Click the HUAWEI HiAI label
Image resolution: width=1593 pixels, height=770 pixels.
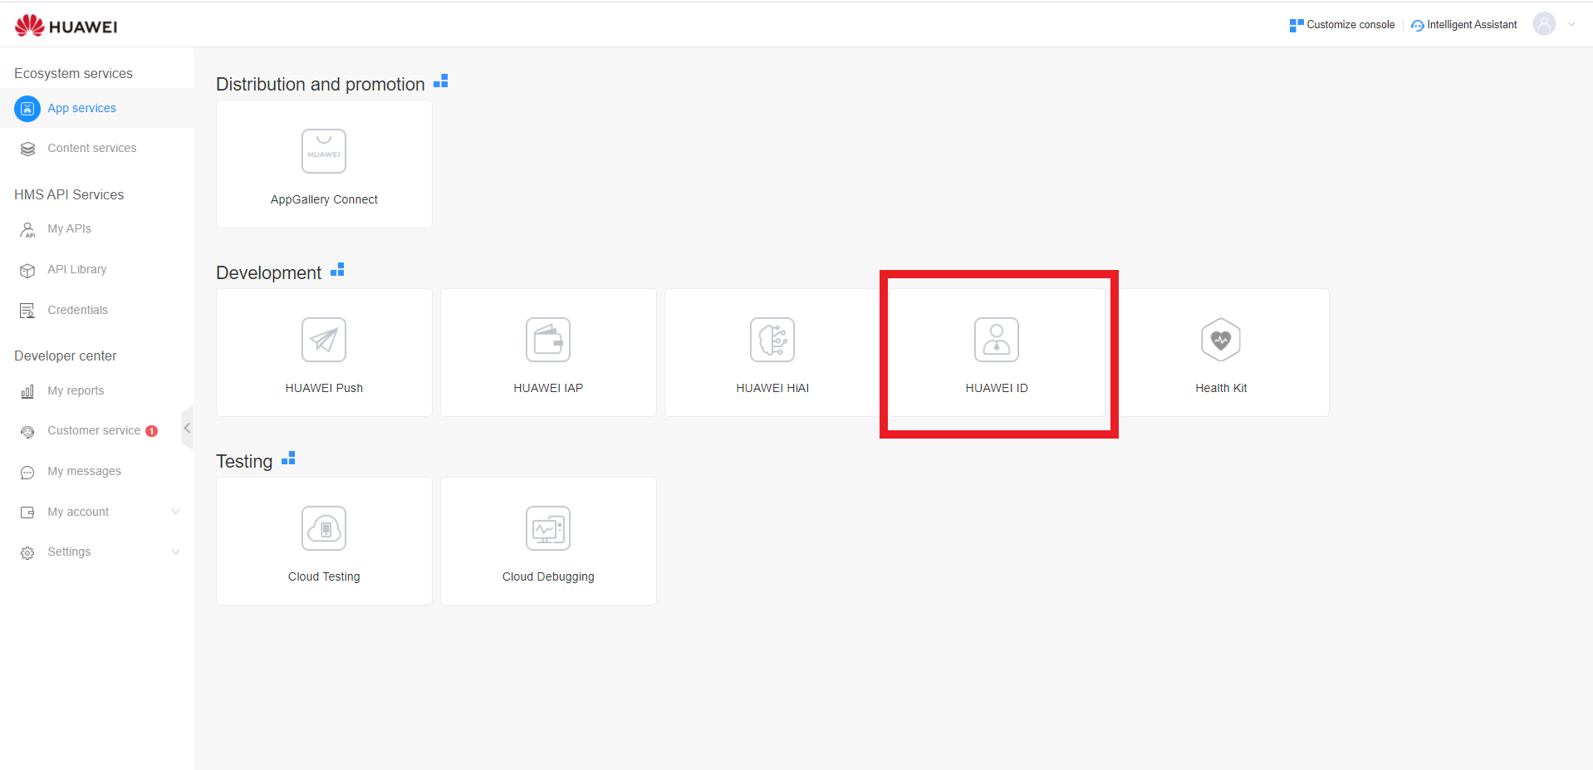[x=772, y=388]
